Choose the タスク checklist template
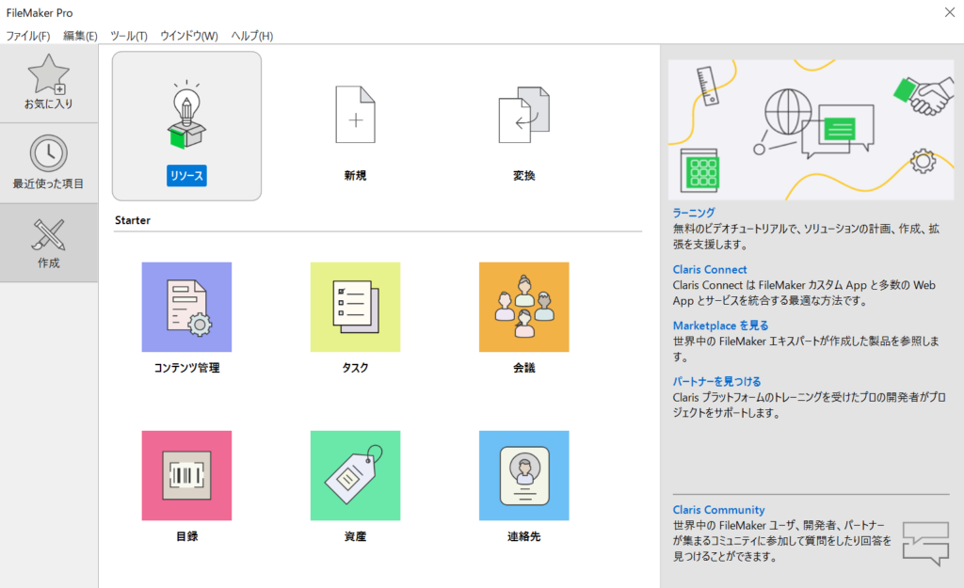The image size is (964, 588). pos(355,308)
